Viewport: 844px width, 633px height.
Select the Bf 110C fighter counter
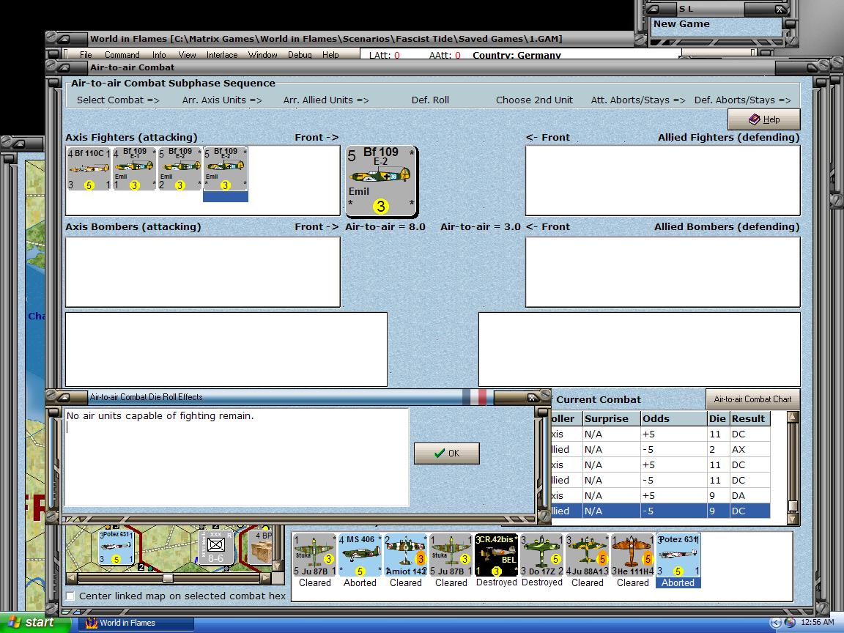pos(89,169)
